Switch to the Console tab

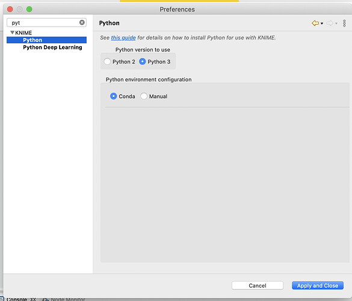pos(17,299)
